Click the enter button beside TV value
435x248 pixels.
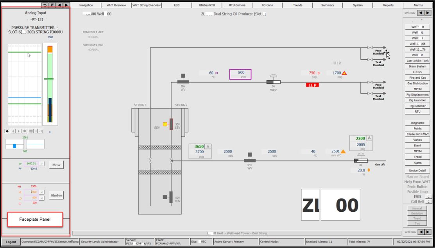point(41,164)
